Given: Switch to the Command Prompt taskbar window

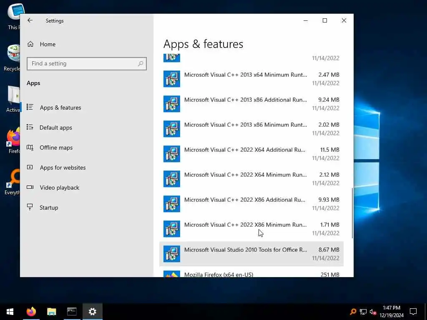Looking at the screenshot, I should [72, 312].
